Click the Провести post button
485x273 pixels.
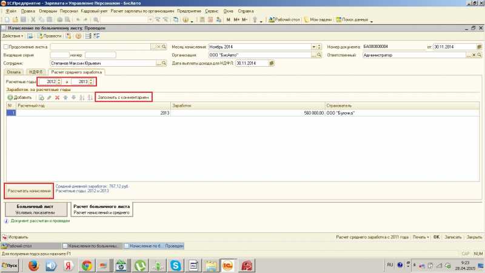pyautogui.click(x=50, y=36)
